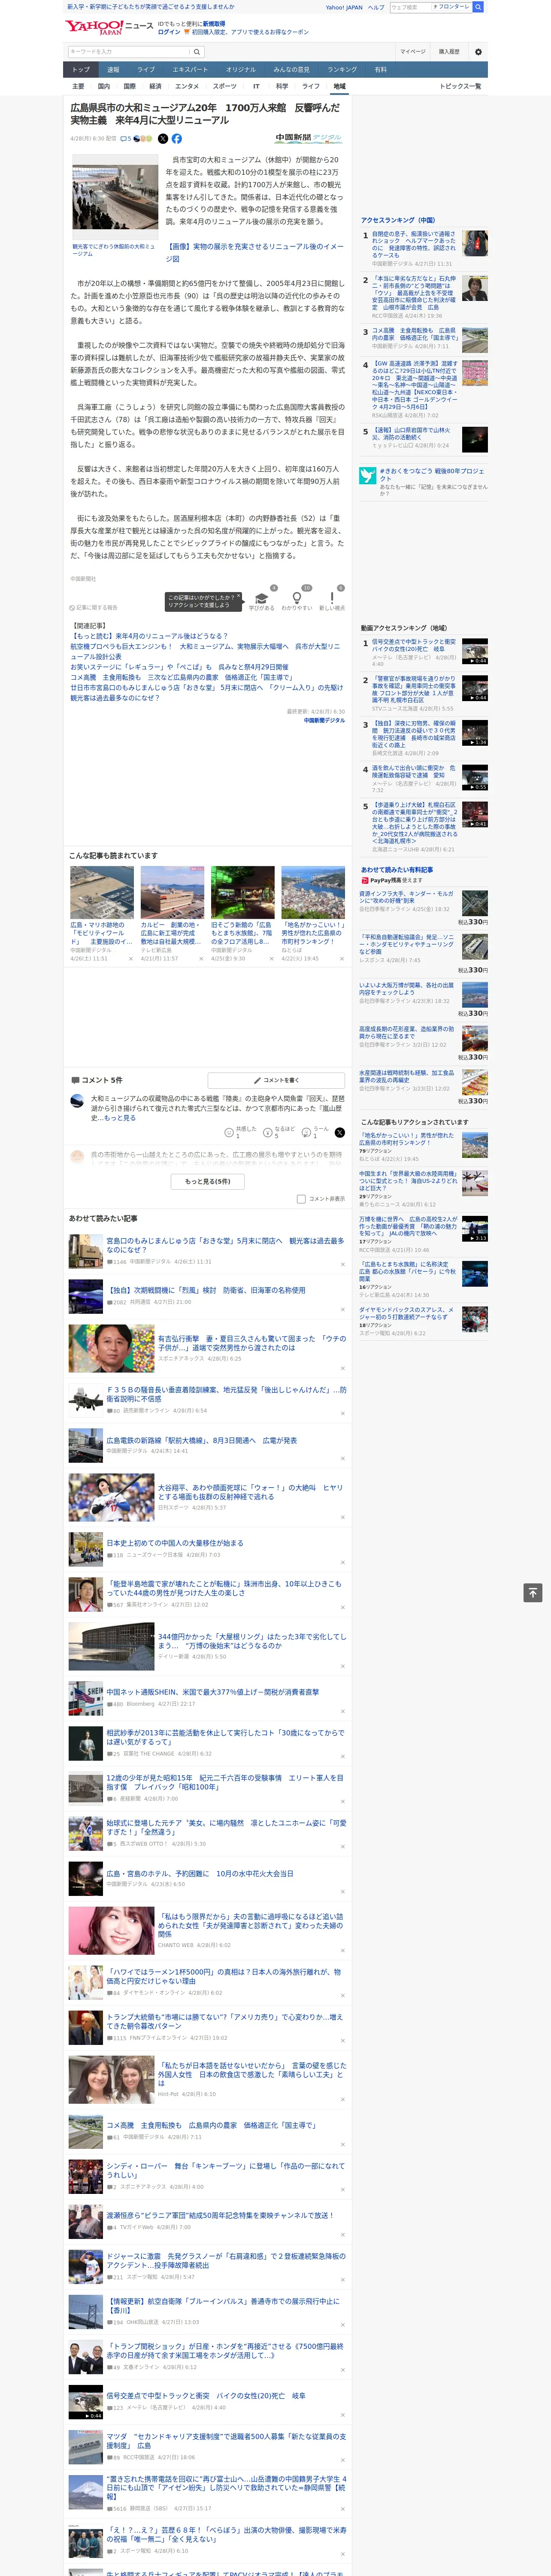Select the 速報 tab
This screenshot has width=551, height=2576.
(x=113, y=70)
